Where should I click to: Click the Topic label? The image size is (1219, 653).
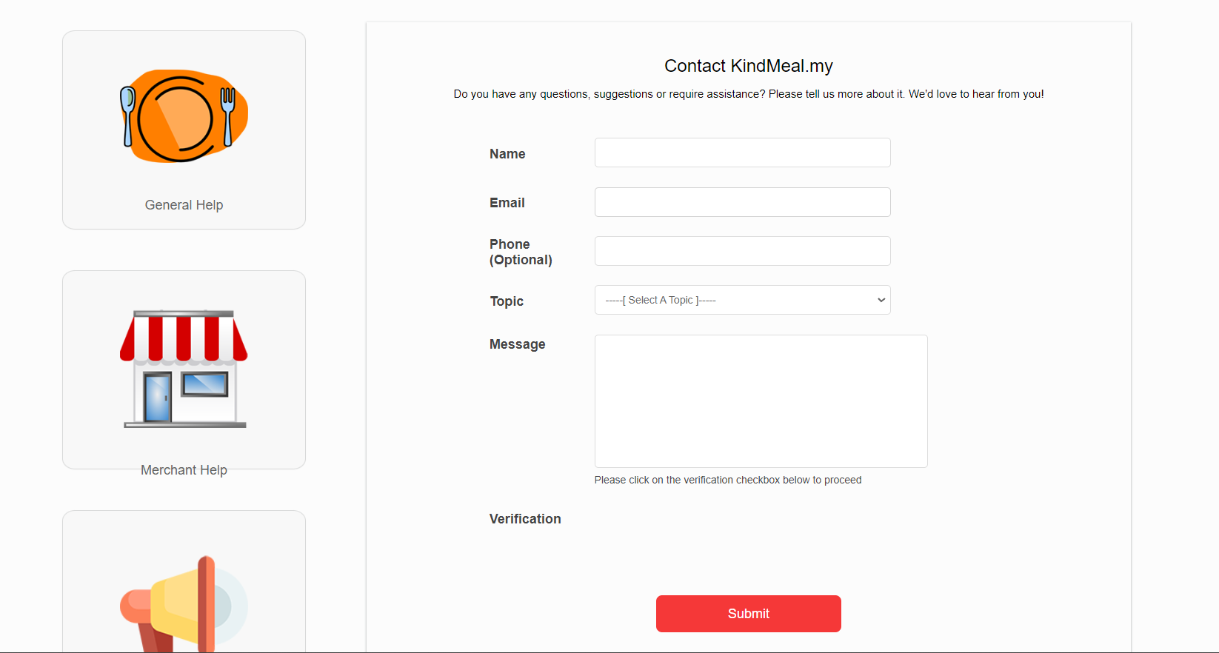507,301
